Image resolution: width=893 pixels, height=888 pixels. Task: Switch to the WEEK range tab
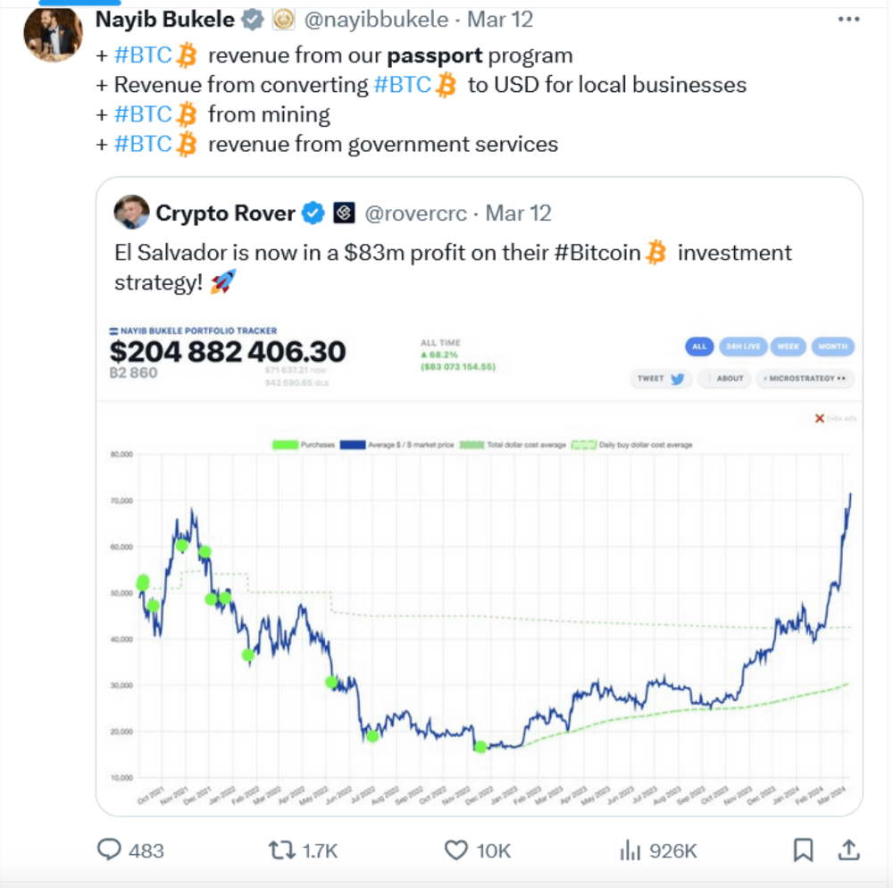pos(787,347)
